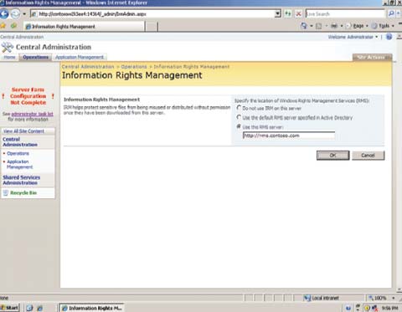Follow the Operations breadcrumb link
Screen dimensions: 402x312
click(x=134, y=67)
